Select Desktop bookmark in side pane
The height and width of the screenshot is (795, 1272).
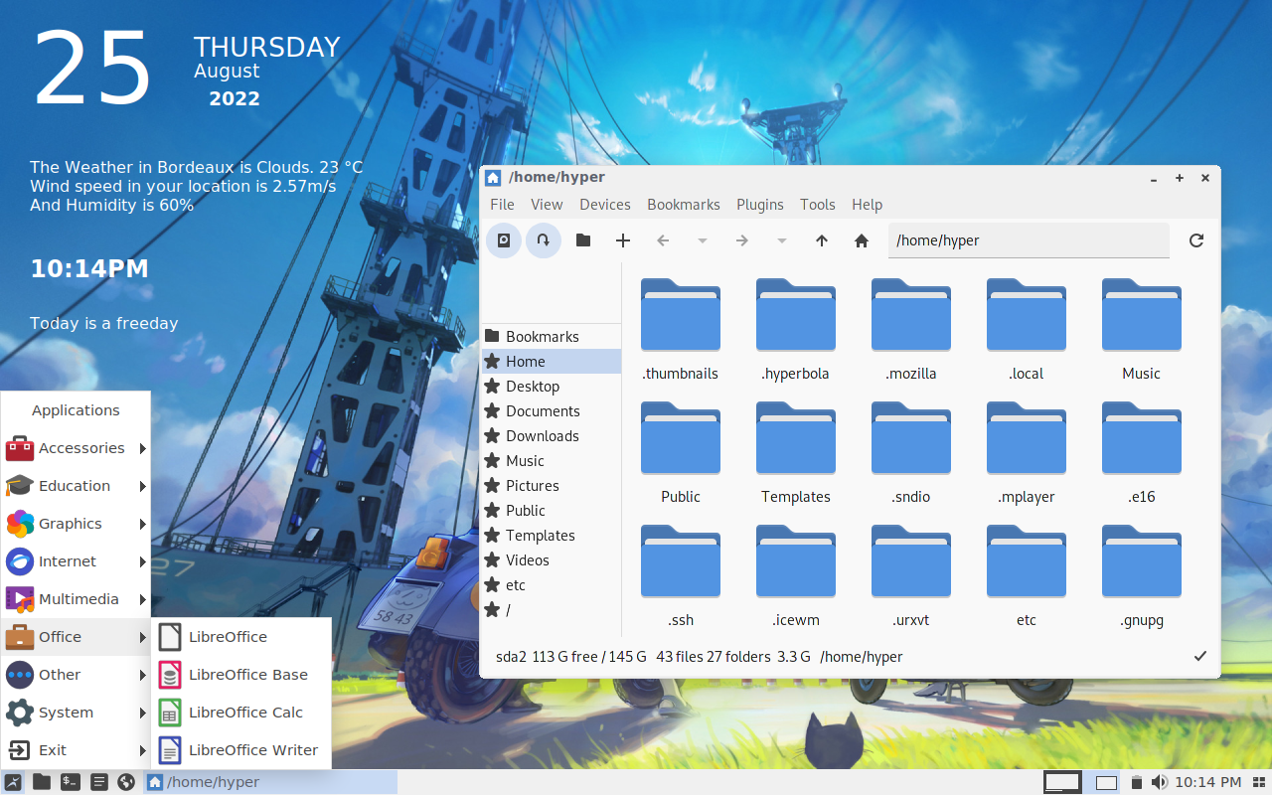coord(552,387)
